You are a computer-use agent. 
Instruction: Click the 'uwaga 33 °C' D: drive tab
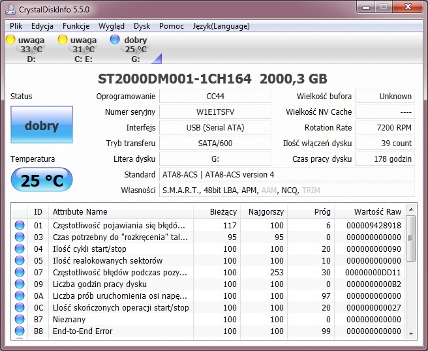click(x=27, y=48)
